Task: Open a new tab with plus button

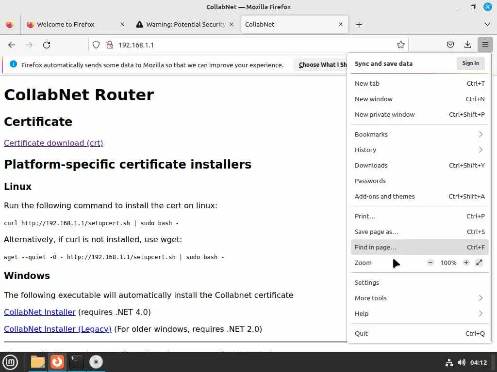Action: tap(359, 24)
